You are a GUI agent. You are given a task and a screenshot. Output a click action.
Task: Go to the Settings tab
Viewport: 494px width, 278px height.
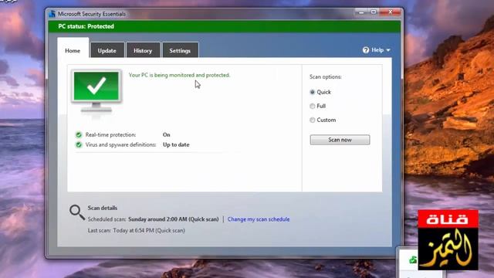point(180,50)
